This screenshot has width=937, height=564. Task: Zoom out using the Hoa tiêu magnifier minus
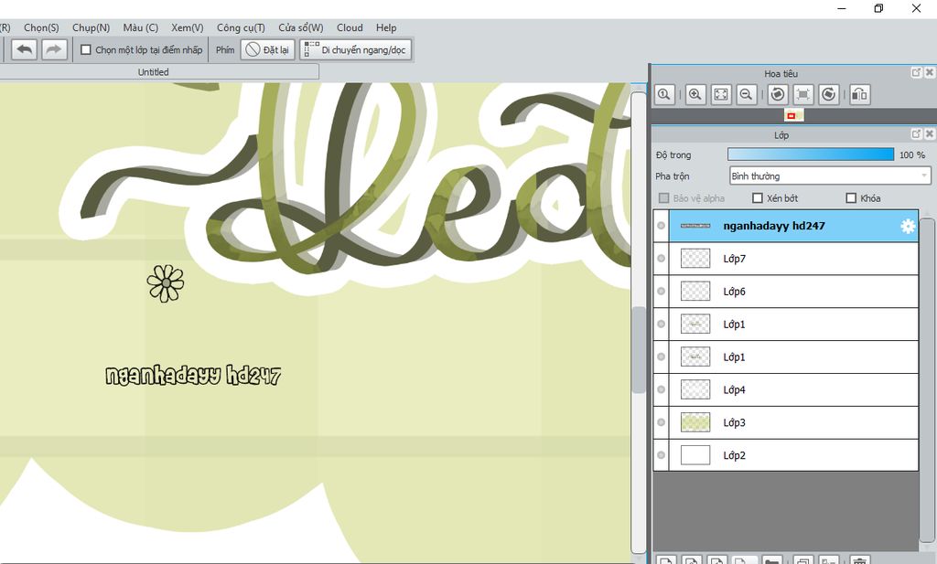(747, 94)
